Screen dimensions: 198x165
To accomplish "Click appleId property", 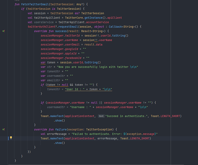I will pyautogui.click(x=71, y=53).
